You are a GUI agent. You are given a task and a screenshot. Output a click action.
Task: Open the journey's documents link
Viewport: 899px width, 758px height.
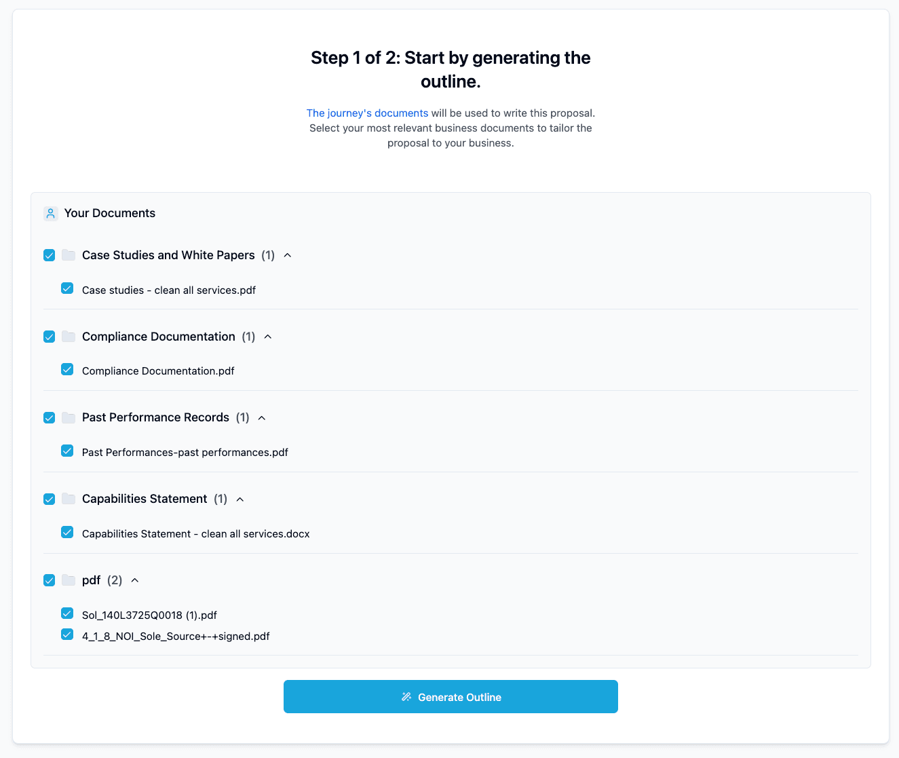(x=367, y=113)
